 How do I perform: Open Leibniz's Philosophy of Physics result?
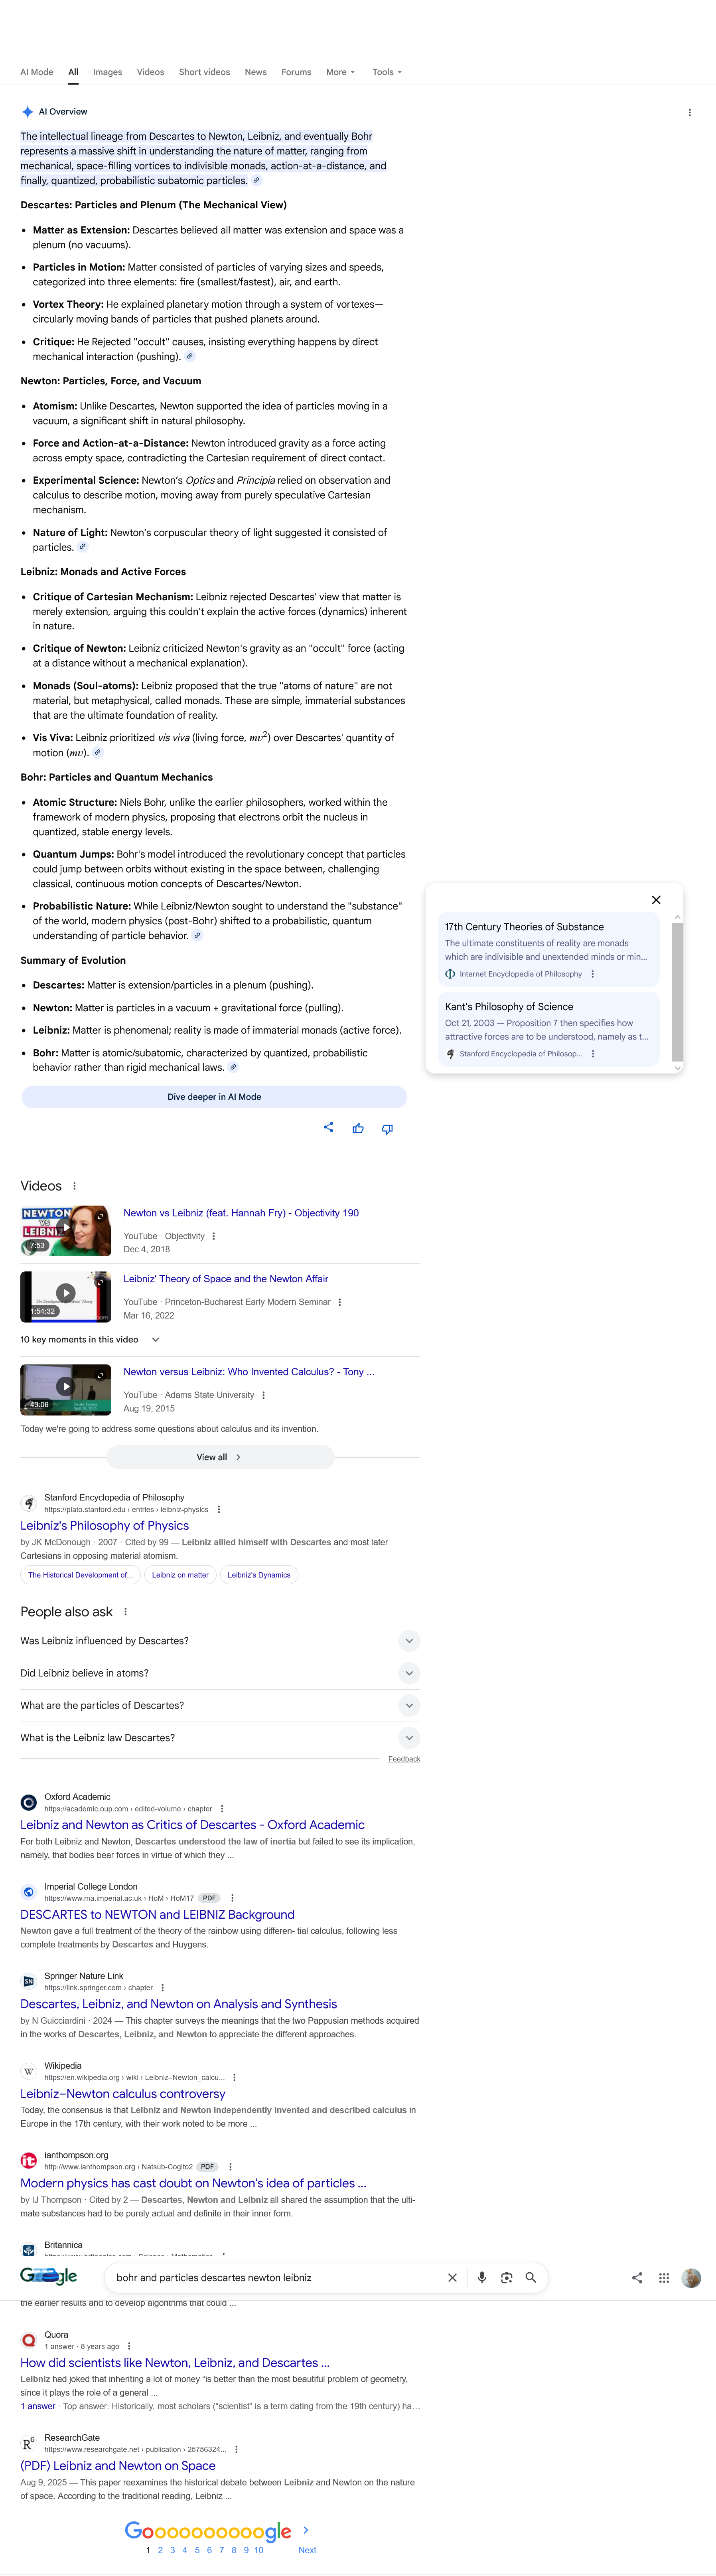tap(105, 1526)
